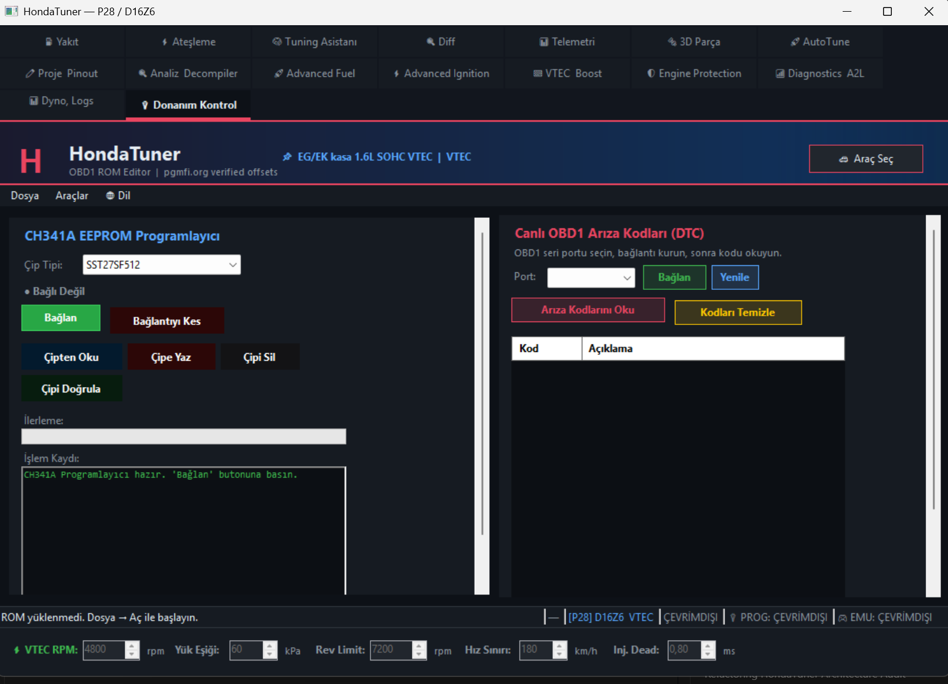Click the "[P28] D16Z6 VTEC" status text
This screenshot has width=948, height=684.
click(x=611, y=618)
